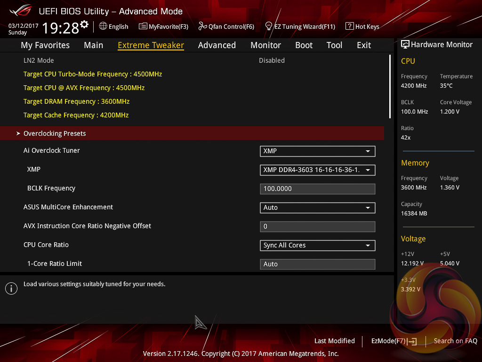Click the Hardware Monitor screen icon
Viewport: 482px width, 362px height.
point(405,45)
